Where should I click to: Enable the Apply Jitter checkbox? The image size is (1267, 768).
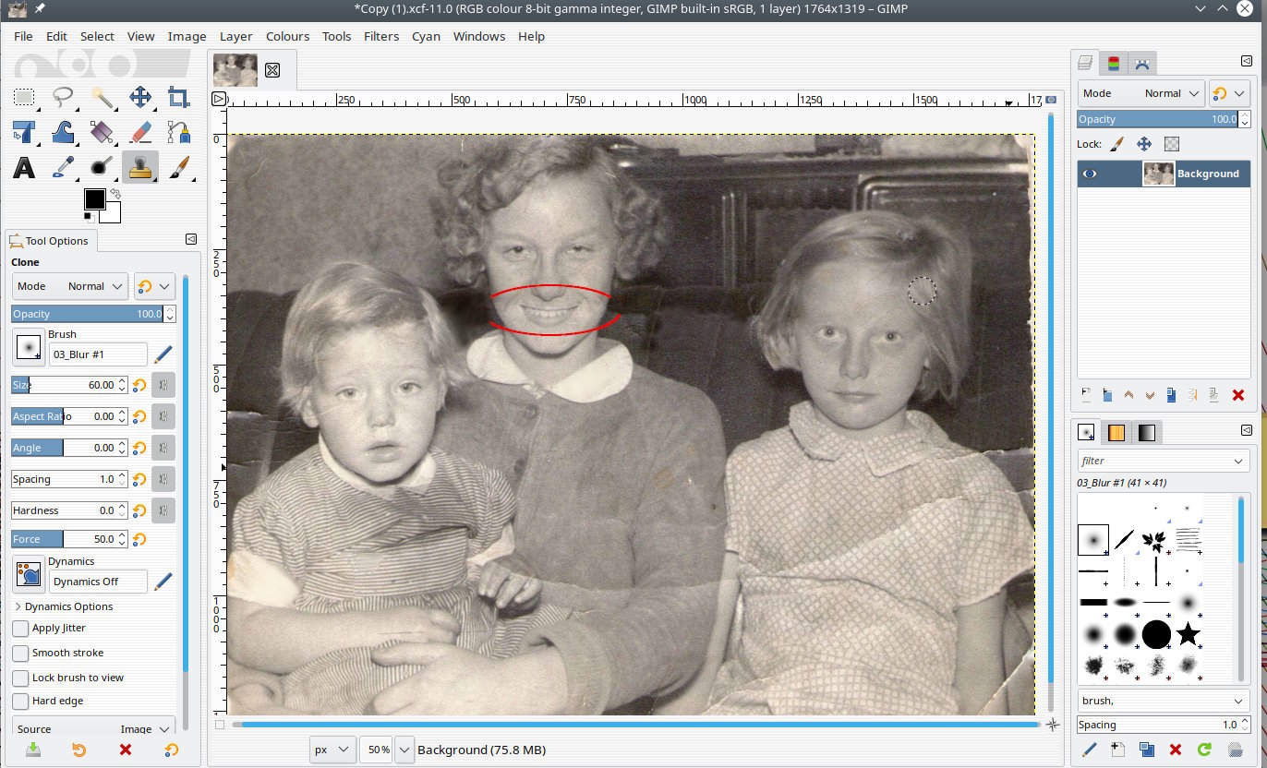coord(20,628)
